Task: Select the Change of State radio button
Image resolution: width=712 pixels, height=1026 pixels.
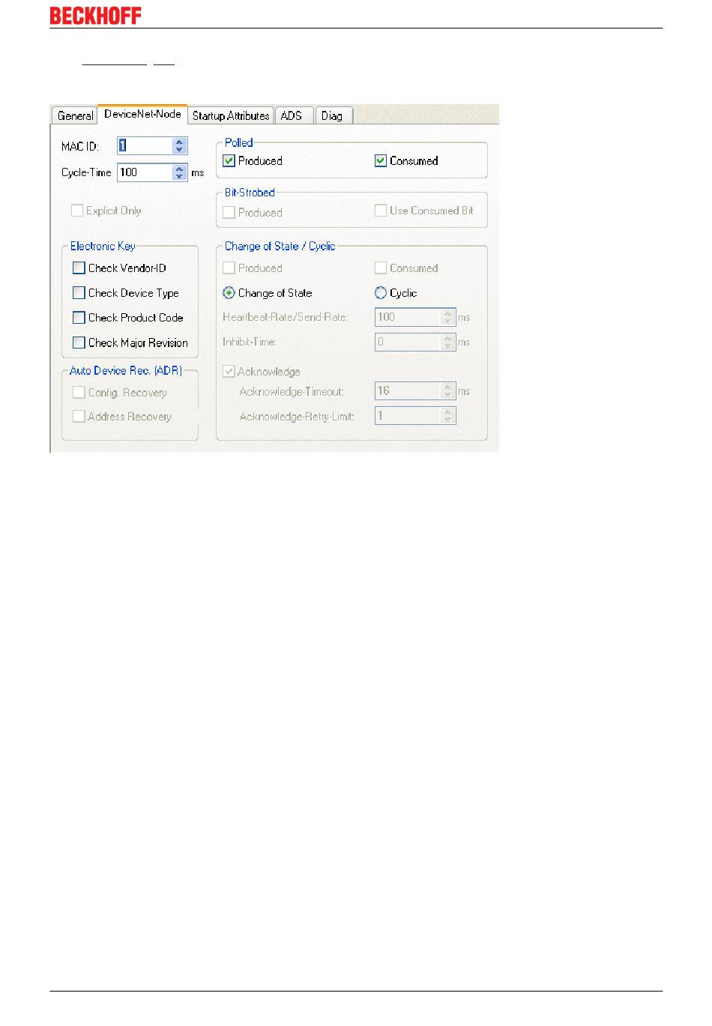Action: [229, 293]
